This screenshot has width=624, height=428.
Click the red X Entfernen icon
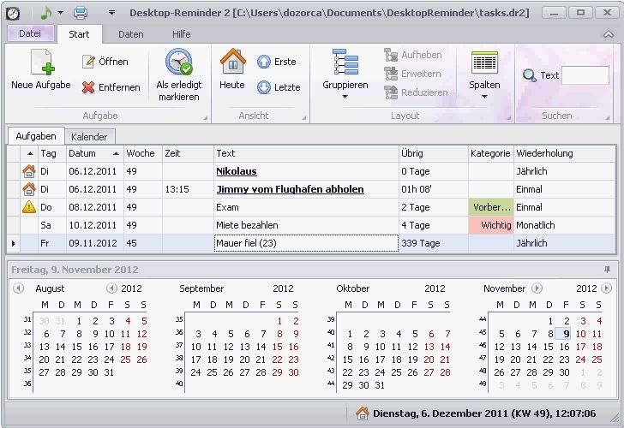tap(88, 87)
